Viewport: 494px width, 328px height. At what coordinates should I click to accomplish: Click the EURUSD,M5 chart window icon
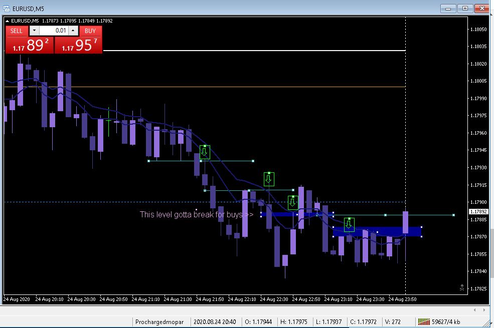point(7,9)
